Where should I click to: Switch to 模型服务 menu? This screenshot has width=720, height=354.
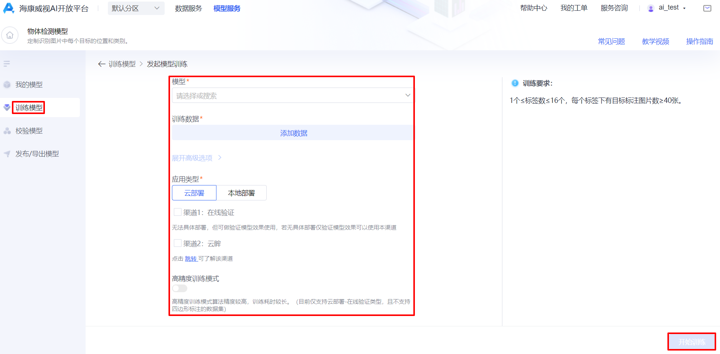coord(226,8)
